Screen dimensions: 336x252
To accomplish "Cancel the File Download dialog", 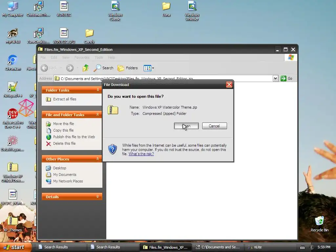I will [214, 126].
